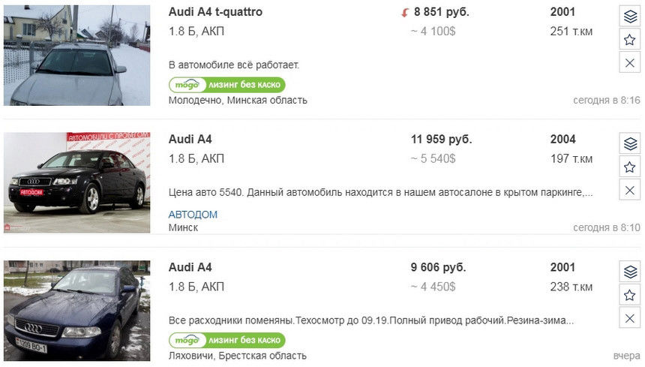Click mogo leasing badge on first listing
Viewport: 645px width, 367px height.
tap(227, 85)
